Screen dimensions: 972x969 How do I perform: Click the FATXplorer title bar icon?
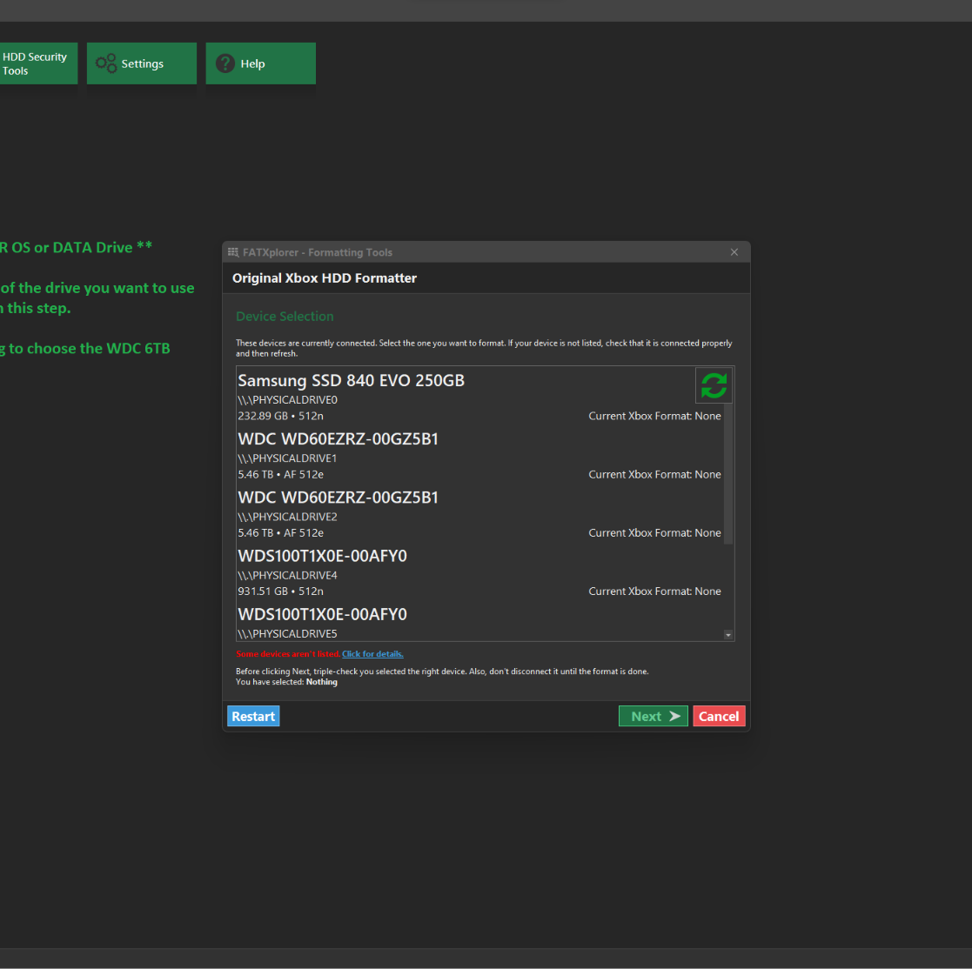coord(233,252)
